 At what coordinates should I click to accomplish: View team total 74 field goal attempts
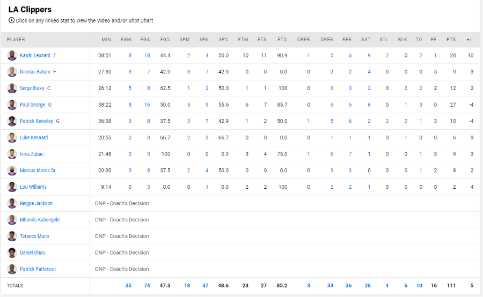coord(147,286)
